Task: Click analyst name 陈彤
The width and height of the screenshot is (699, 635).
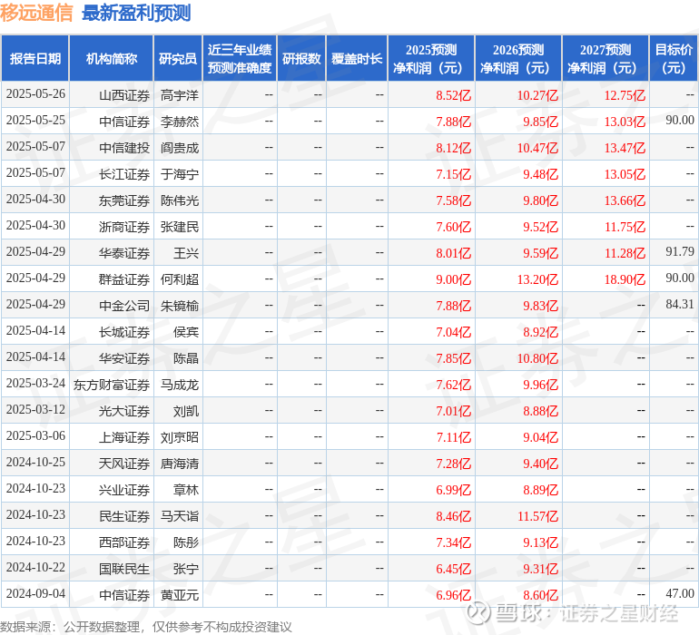Action: point(186,542)
